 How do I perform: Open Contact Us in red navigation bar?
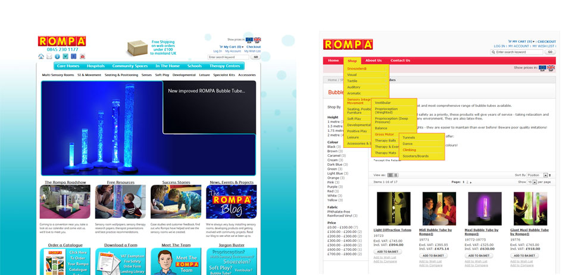coord(400,61)
